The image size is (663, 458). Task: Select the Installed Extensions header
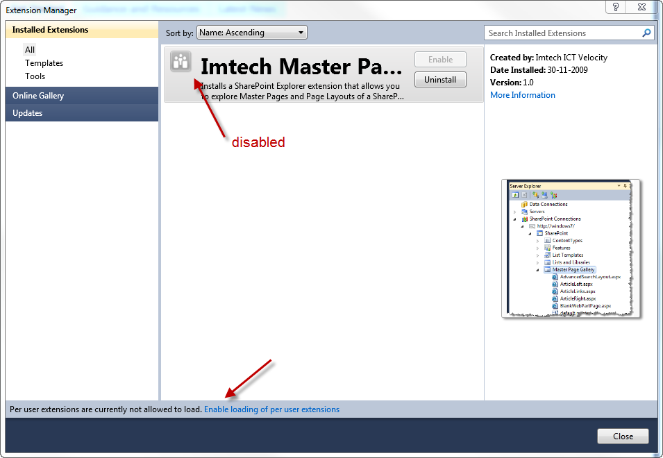[82, 30]
